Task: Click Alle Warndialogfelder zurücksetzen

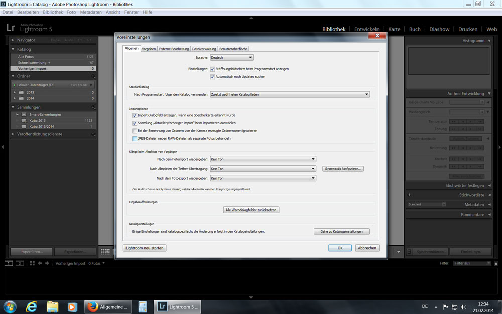Action: pos(251,210)
